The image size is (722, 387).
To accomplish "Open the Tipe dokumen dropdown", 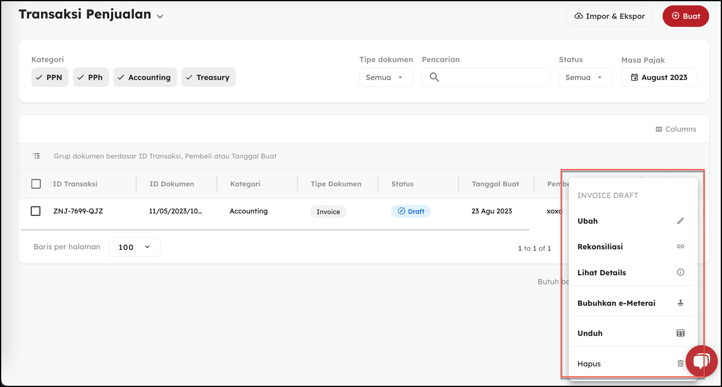I will [x=386, y=77].
